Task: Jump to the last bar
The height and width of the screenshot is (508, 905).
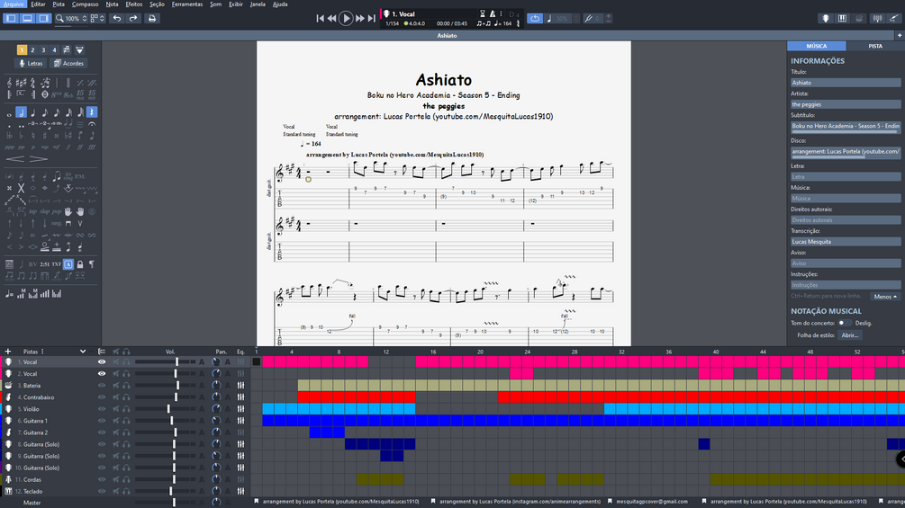Action: [x=371, y=18]
